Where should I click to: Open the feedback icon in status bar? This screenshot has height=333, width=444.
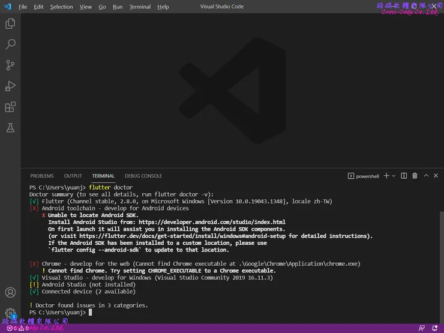coord(422,328)
